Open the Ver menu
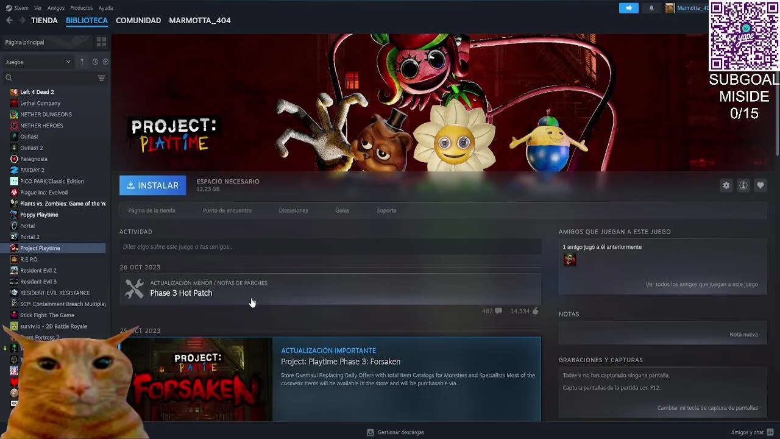This screenshot has width=780, height=439. coord(38,8)
